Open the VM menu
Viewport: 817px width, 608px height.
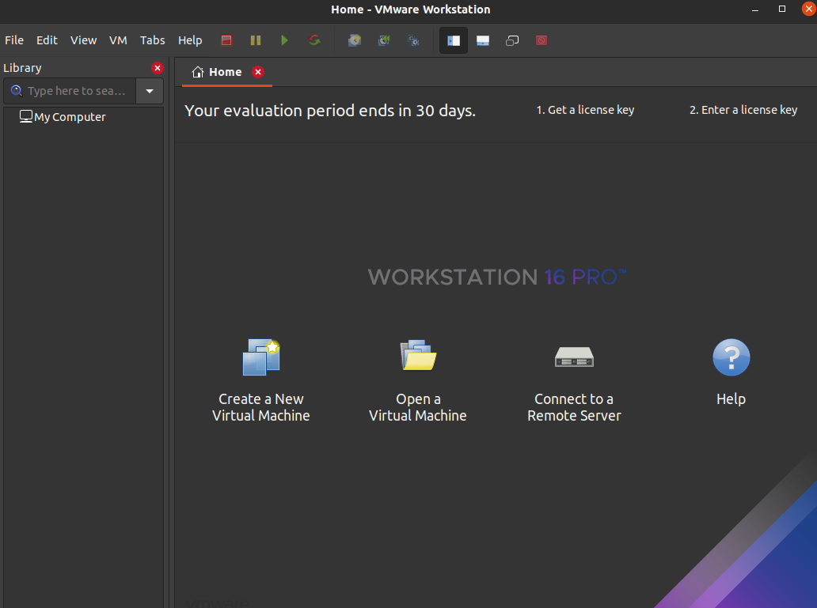[118, 40]
